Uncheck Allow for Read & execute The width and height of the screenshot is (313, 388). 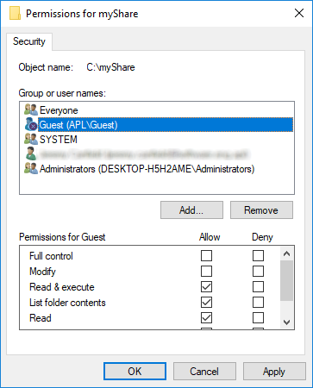[206, 287]
